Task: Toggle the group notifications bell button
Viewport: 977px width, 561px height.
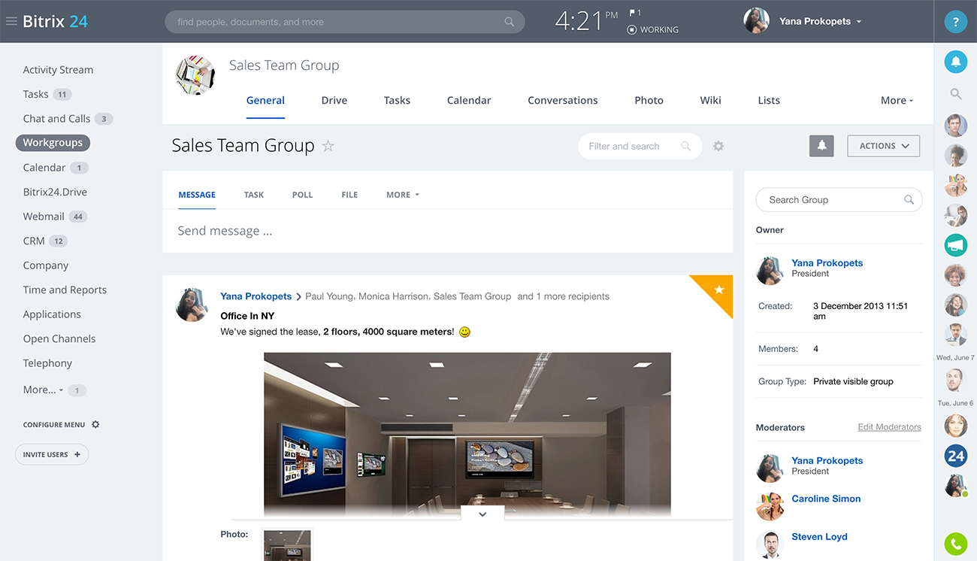Action: [821, 146]
